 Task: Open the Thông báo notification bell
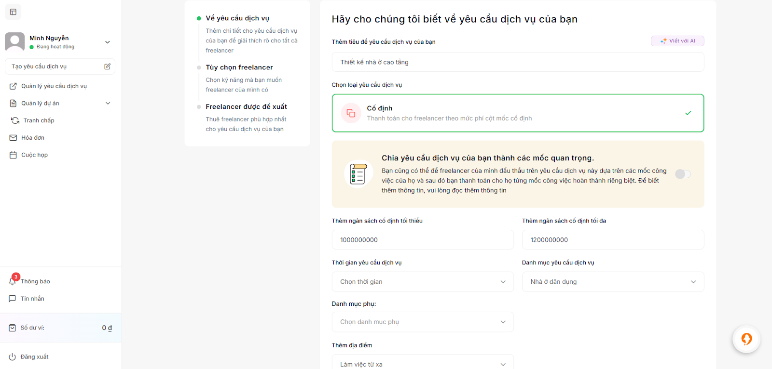click(13, 281)
